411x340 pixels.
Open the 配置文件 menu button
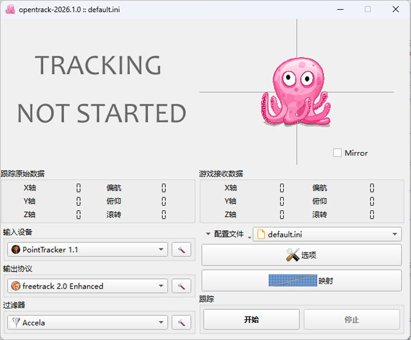228,234
